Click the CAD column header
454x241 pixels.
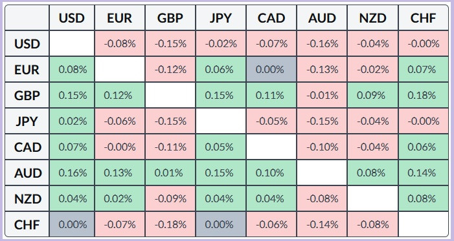(271, 18)
